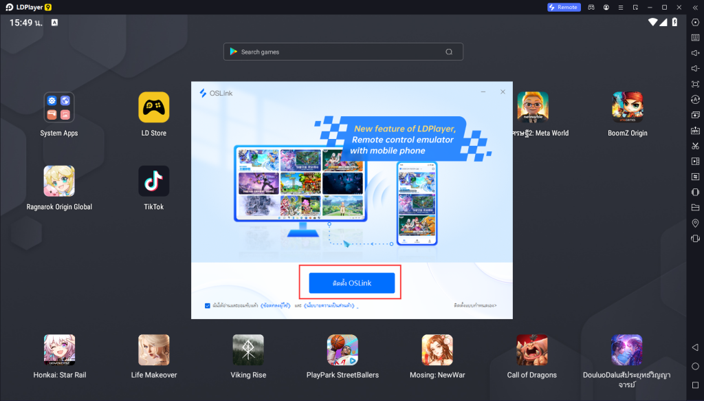Decrease emulator volume via sidebar icon

(x=694, y=69)
